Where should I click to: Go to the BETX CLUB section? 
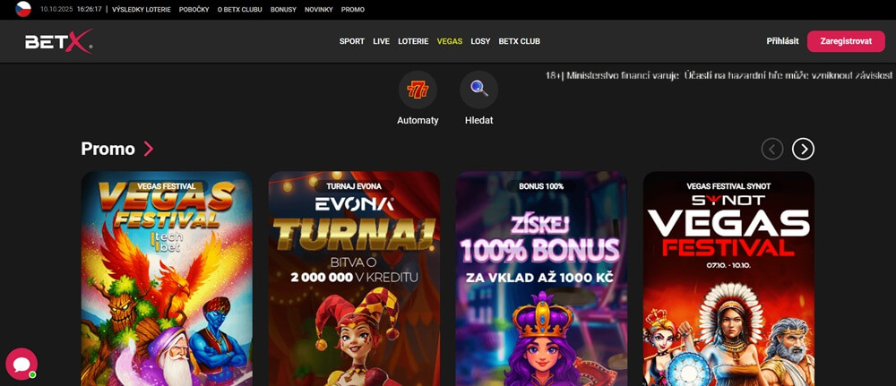click(520, 41)
